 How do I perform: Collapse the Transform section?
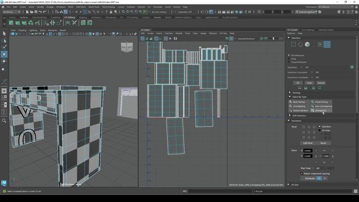[289, 121]
